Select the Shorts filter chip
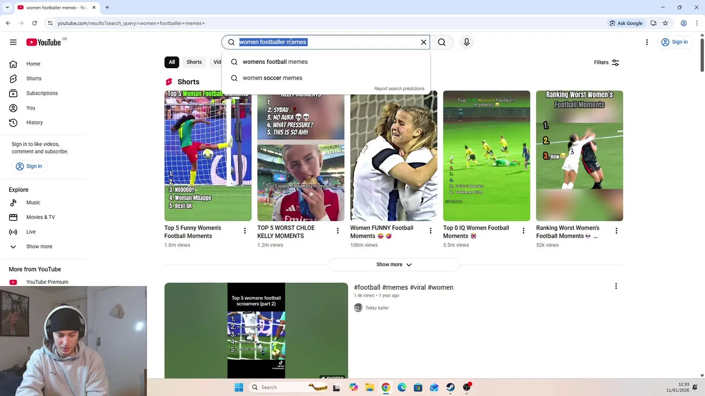 [194, 62]
